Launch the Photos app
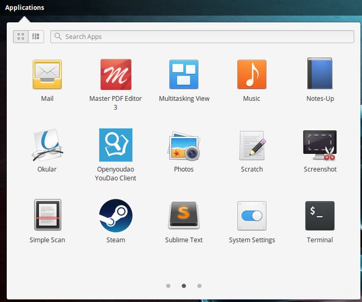The width and height of the screenshot is (362, 302). [184, 146]
